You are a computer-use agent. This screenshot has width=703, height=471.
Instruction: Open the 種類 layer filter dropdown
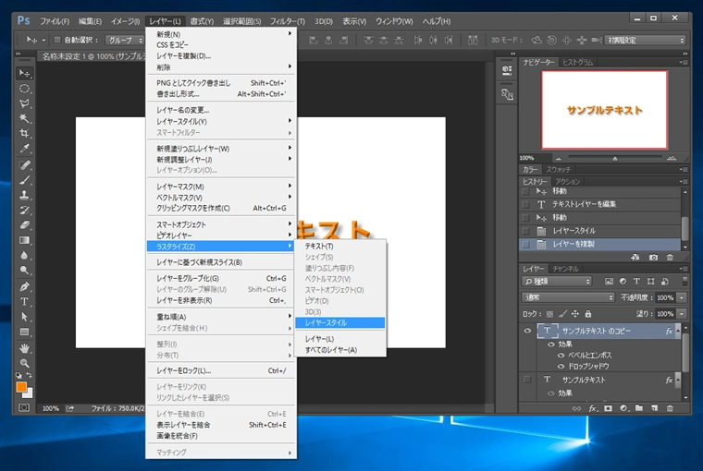coord(557,281)
